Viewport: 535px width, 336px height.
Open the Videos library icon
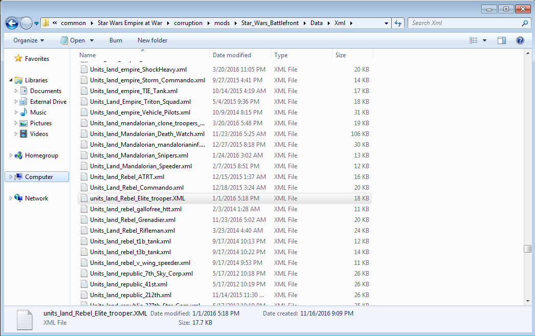pos(24,133)
